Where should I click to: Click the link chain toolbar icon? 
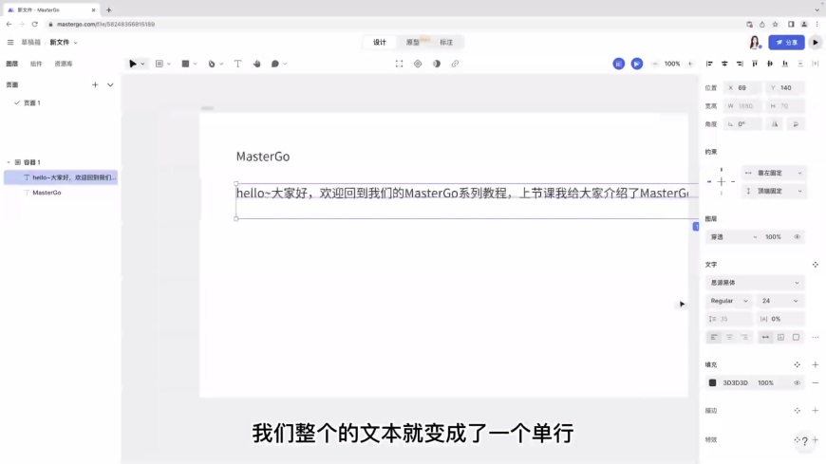pyautogui.click(x=455, y=64)
